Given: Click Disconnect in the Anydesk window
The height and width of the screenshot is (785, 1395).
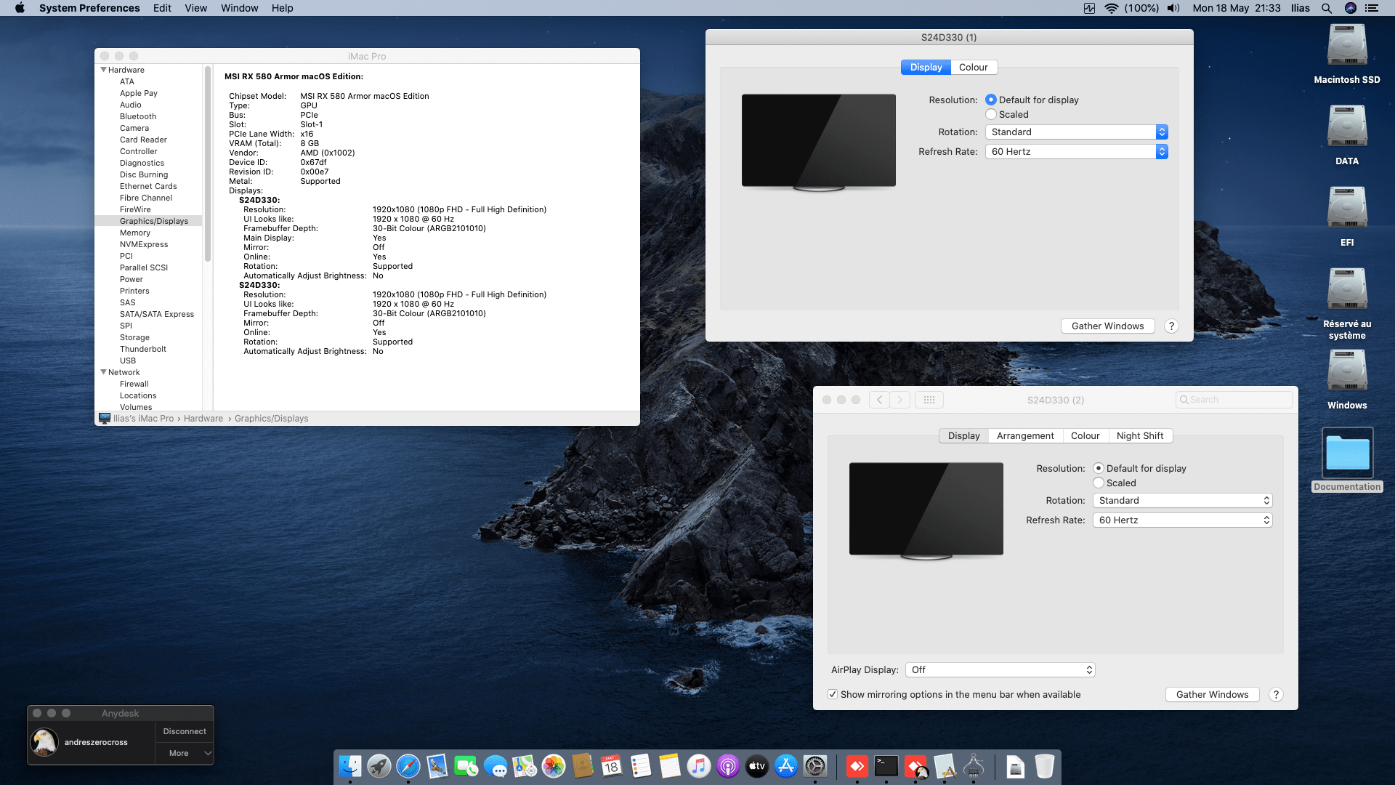Looking at the screenshot, I should (185, 731).
